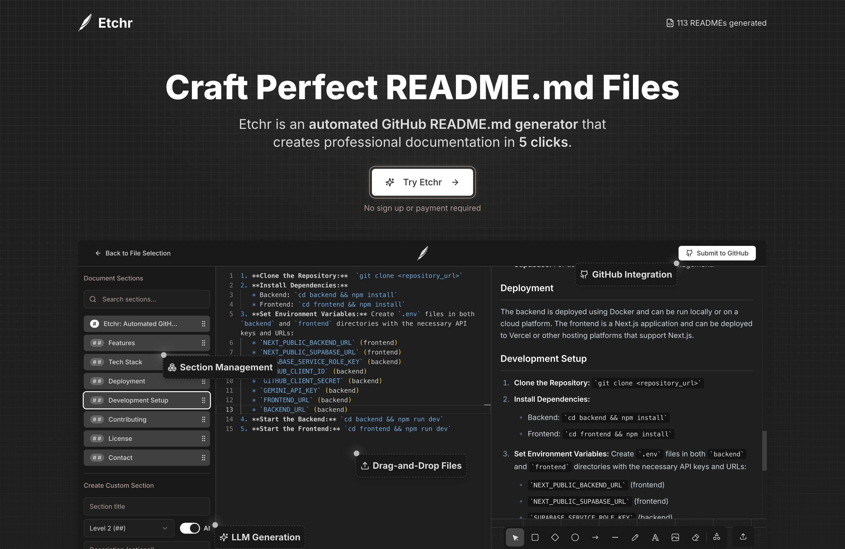
Task: Grab the drag handle on the Development Setup row
Action: (x=203, y=400)
